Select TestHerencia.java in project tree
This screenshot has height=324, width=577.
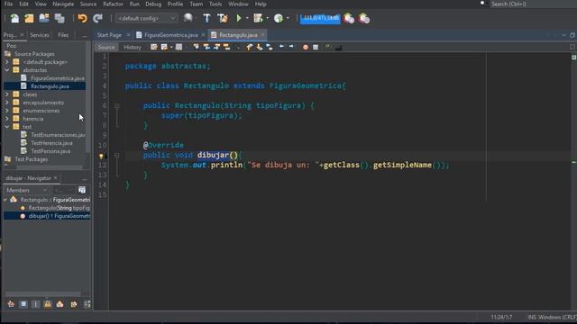click(x=51, y=143)
